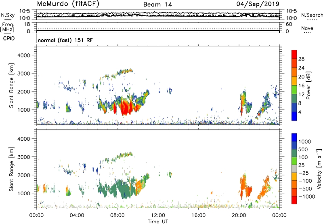The image size is (323, 224).
Task: Click the "4000" tick in the power panel
Action: 23,55
